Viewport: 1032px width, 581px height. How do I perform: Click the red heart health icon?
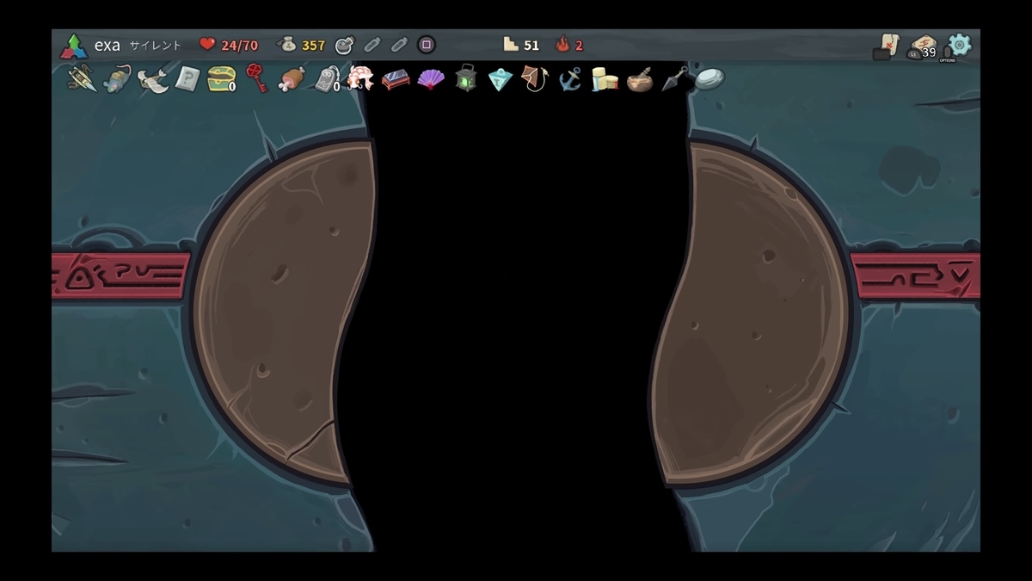click(207, 44)
